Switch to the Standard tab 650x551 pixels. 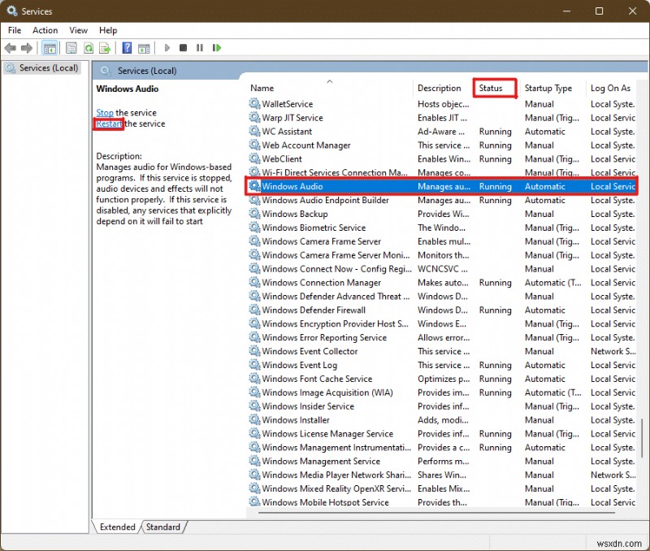pyautogui.click(x=163, y=527)
